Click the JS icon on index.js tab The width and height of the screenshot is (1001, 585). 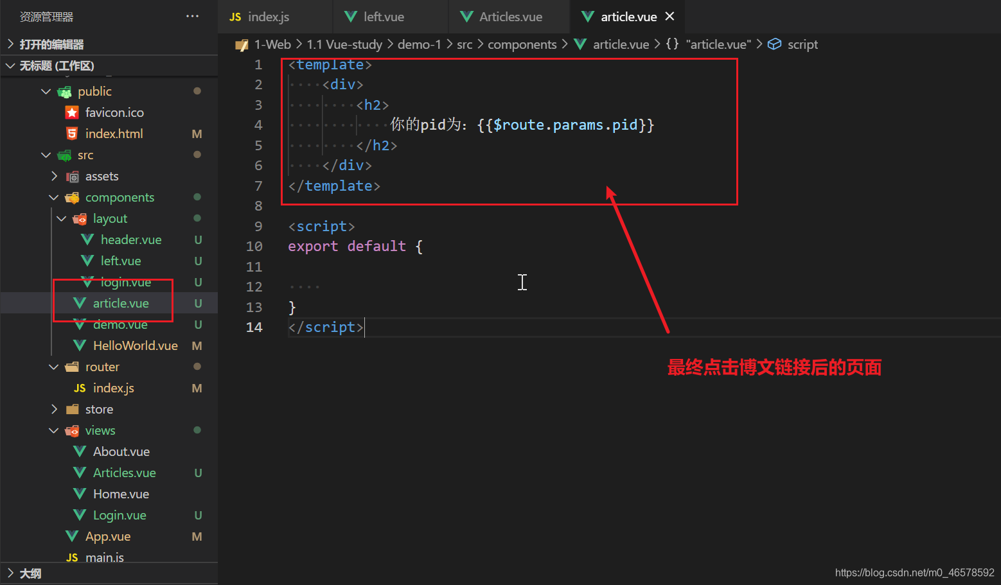tap(235, 17)
